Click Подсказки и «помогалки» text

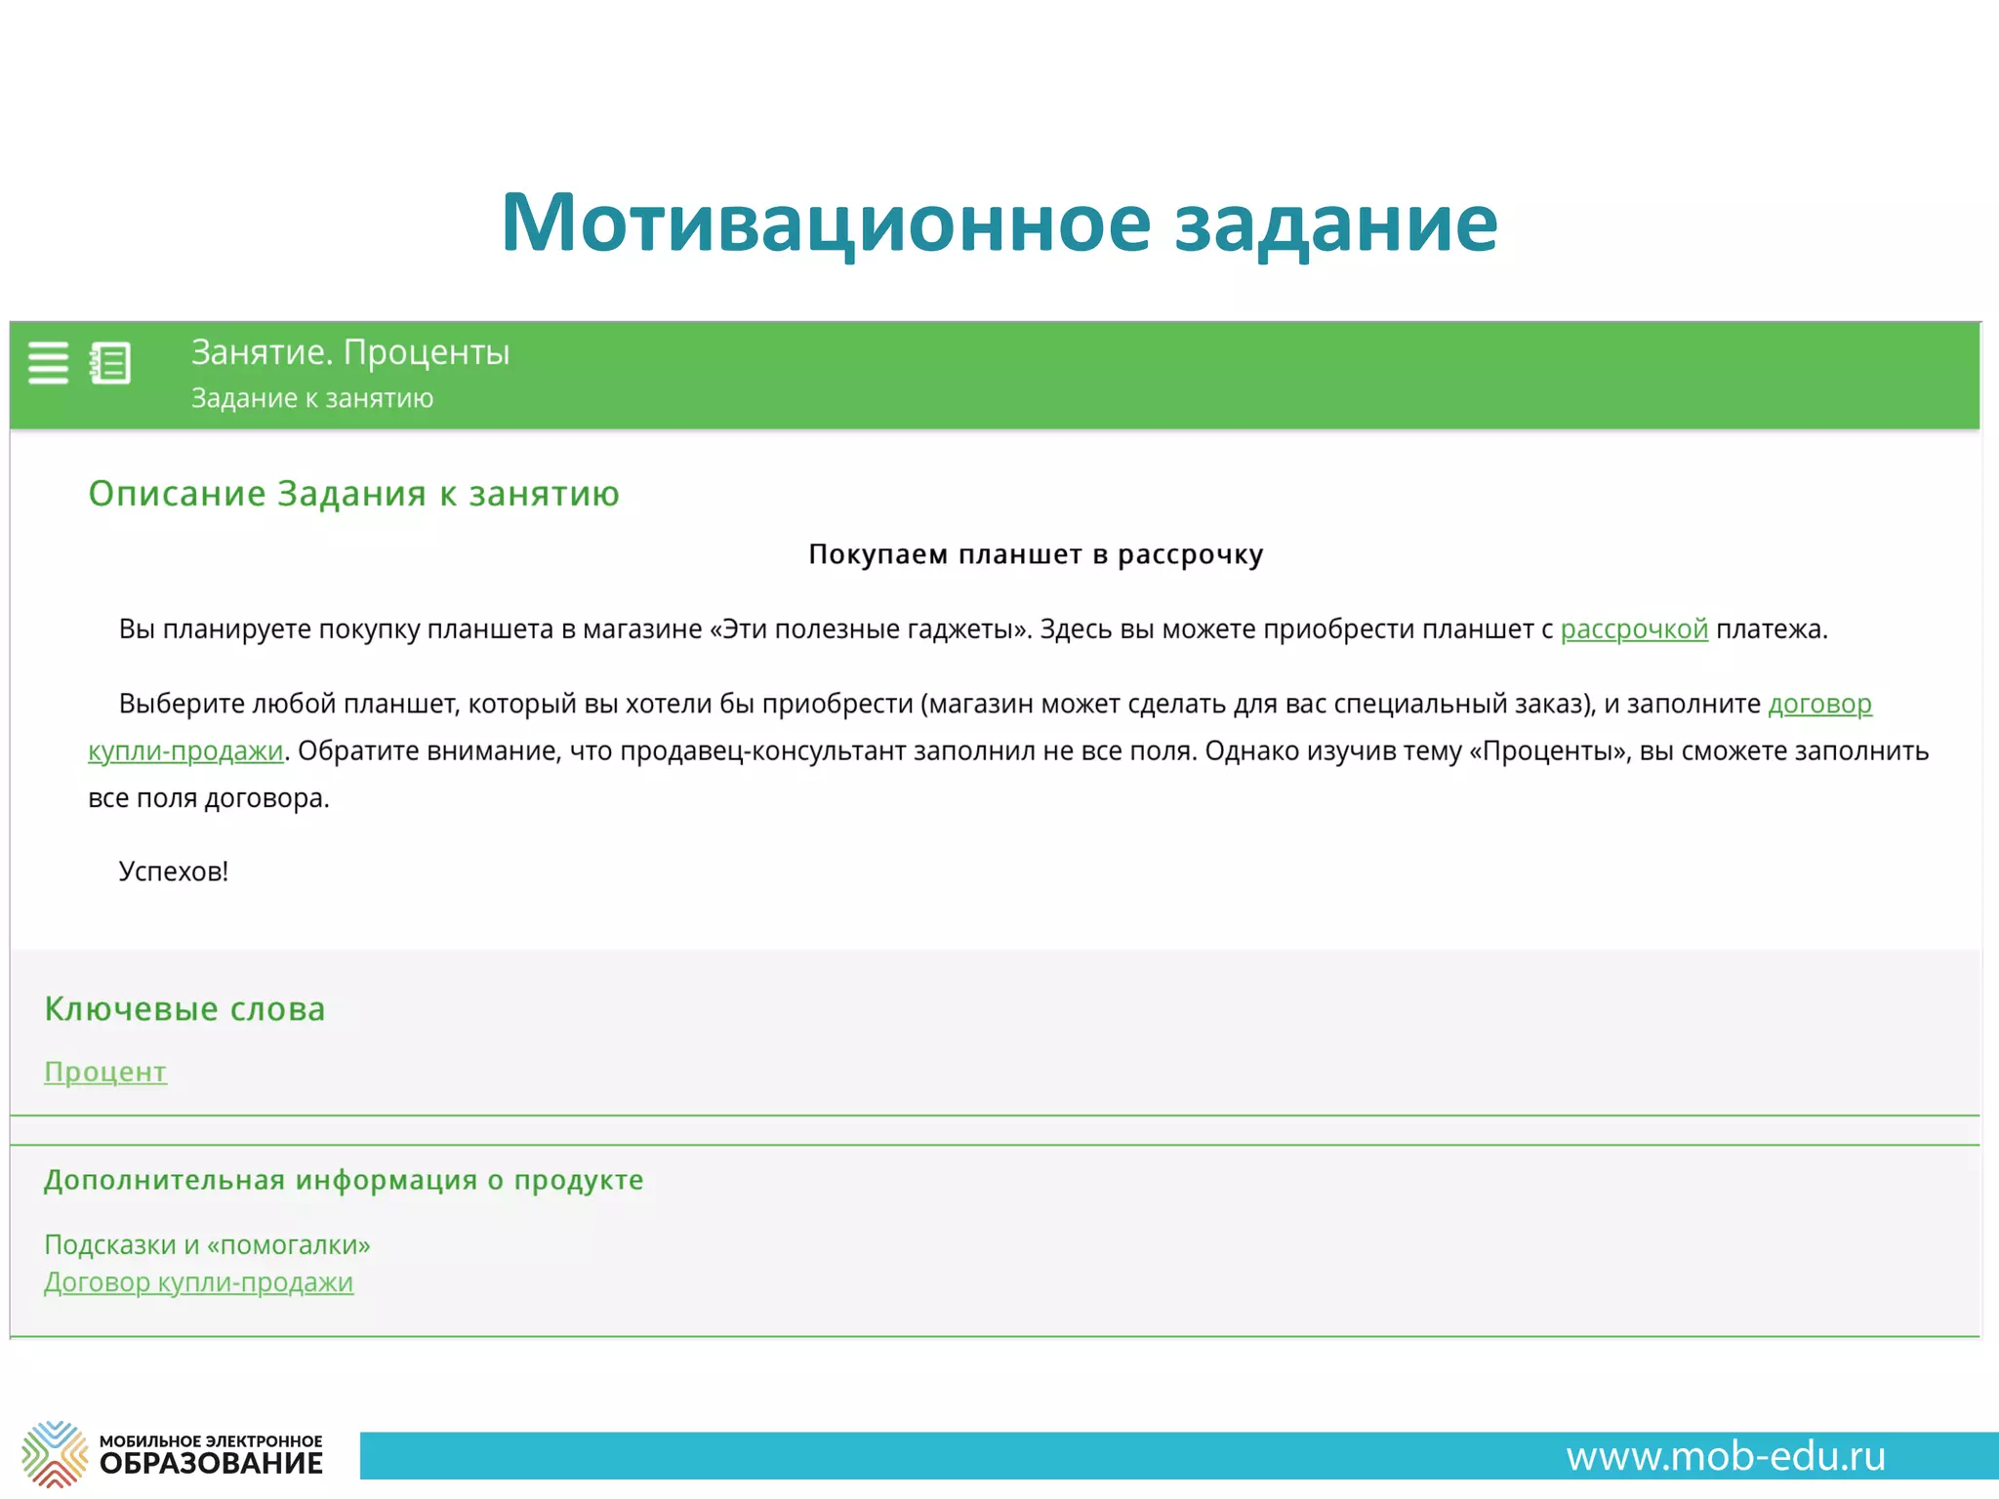[x=207, y=1245]
